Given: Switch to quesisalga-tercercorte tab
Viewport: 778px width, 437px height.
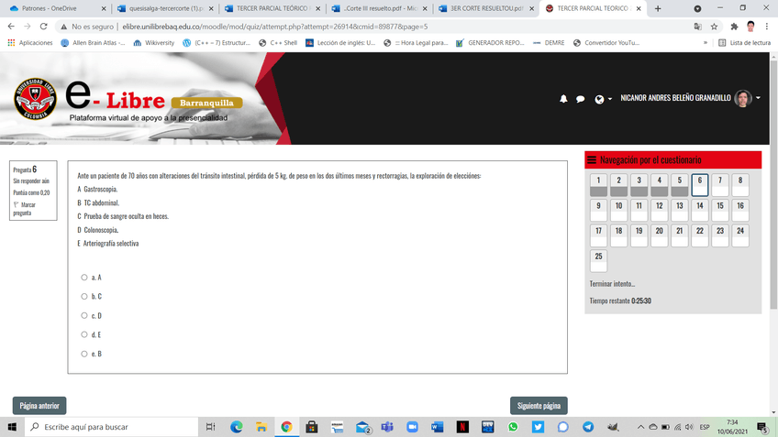Looking at the screenshot, I should click(x=164, y=8).
